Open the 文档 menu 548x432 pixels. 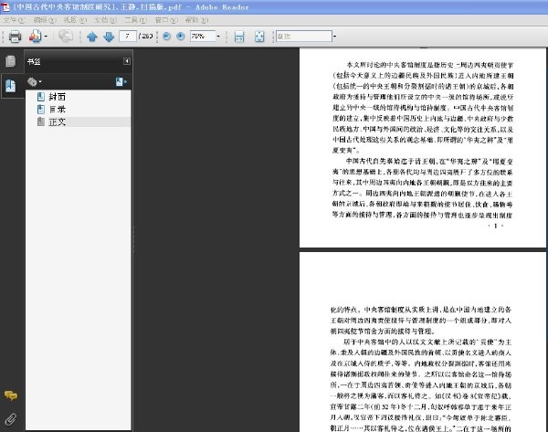point(106,20)
